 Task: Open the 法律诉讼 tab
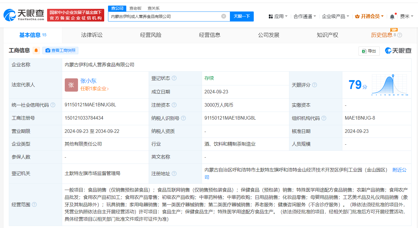[92, 35]
